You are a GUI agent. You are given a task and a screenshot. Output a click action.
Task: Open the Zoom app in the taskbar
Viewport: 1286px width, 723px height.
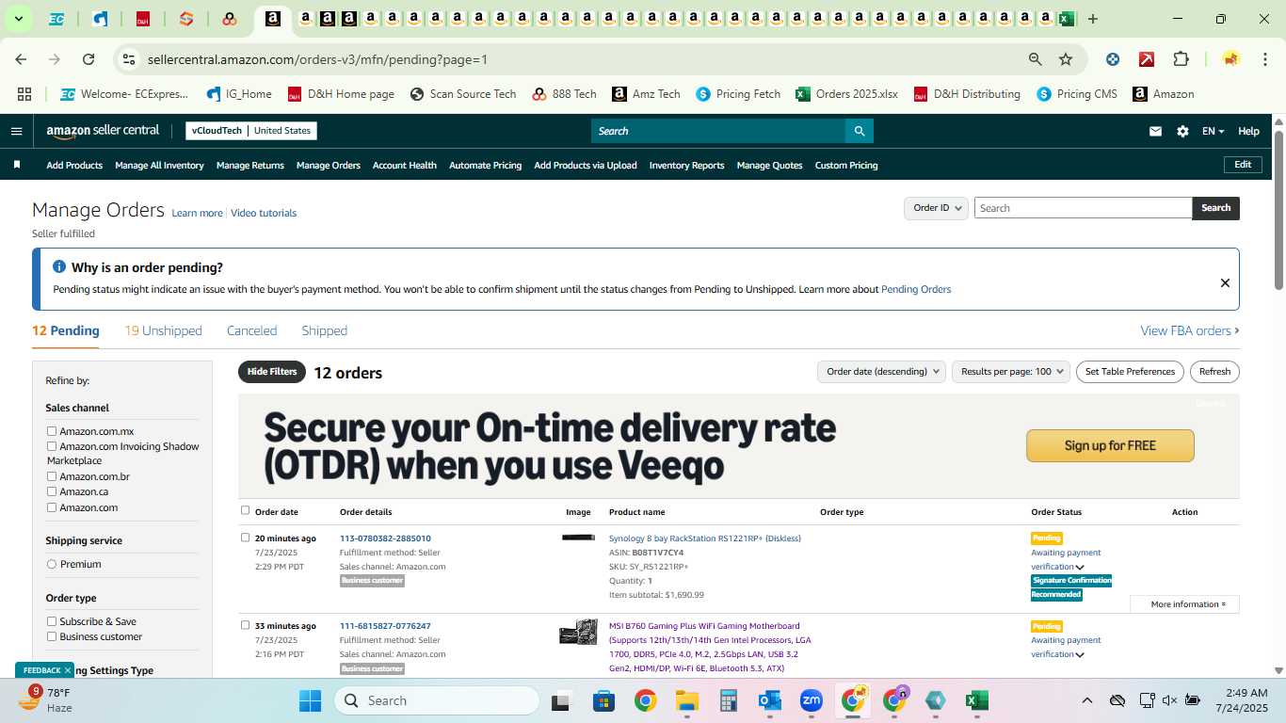click(x=812, y=700)
